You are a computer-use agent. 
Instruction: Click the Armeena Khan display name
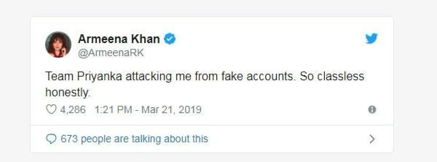(119, 39)
